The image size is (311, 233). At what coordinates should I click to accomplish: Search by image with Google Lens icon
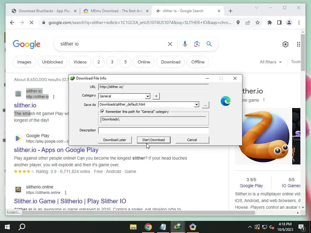(x=197, y=44)
